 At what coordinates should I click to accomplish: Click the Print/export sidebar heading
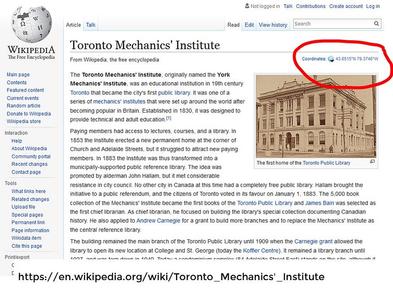17,257
